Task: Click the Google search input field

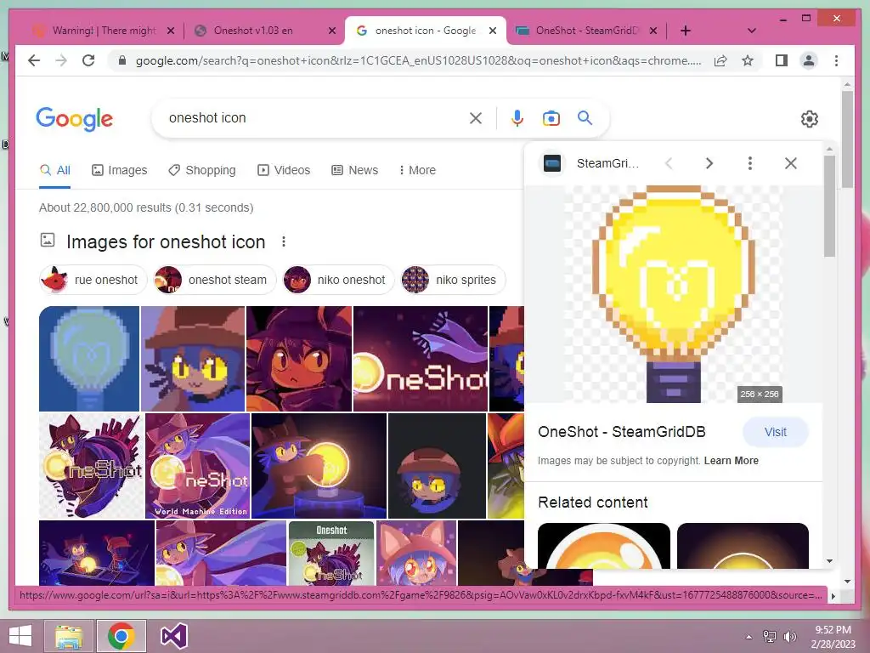Action: (x=314, y=117)
